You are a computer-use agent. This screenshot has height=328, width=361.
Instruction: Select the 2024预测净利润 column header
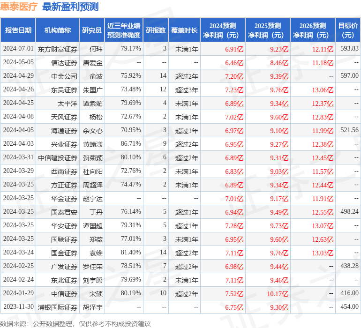pyautogui.click(x=223, y=30)
